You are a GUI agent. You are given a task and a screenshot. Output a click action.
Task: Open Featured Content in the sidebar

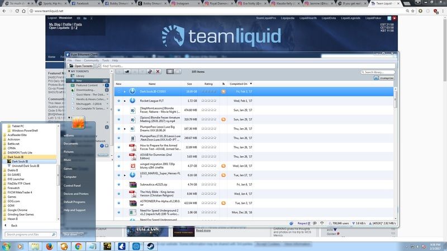pyautogui.click(x=88, y=85)
